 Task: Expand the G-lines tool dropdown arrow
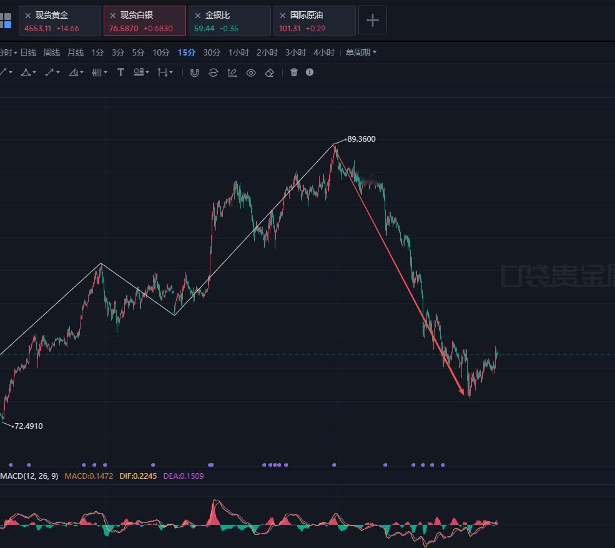[x=147, y=72]
